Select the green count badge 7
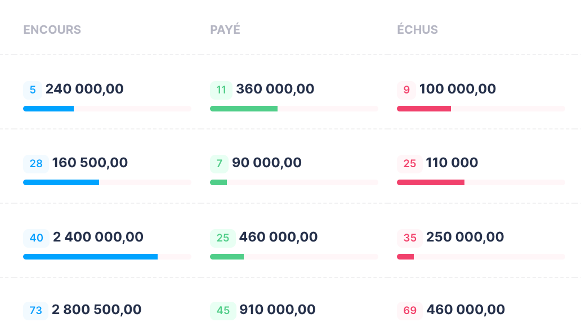 [219, 164]
